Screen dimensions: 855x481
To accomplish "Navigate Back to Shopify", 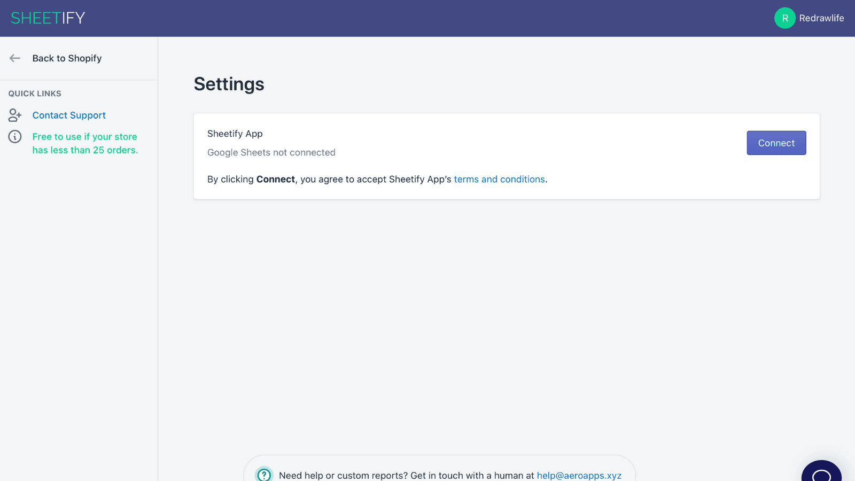I will click(x=67, y=58).
